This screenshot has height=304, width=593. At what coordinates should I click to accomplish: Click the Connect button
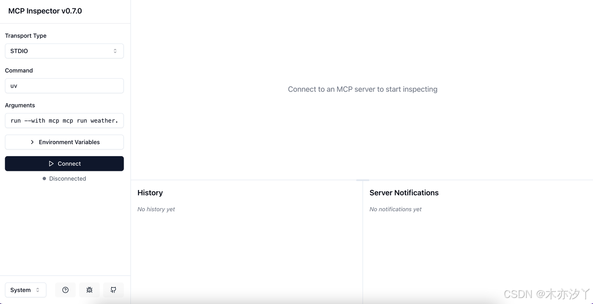pos(64,164)
